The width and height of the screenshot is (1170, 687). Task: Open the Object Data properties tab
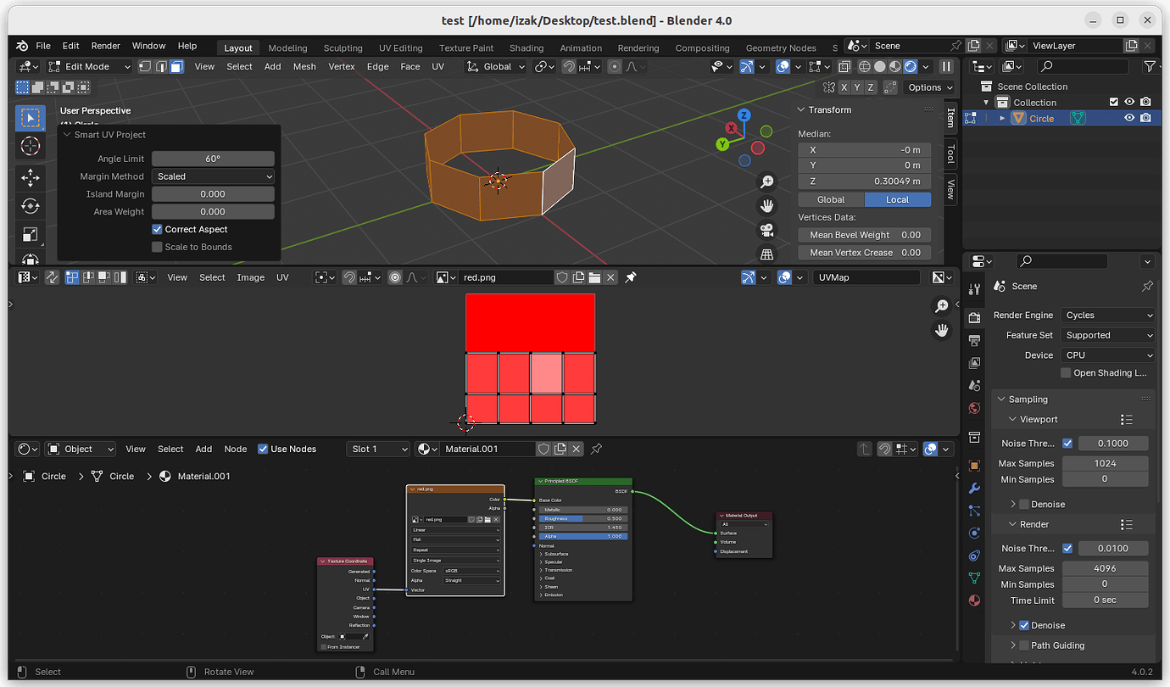(974, 578)
